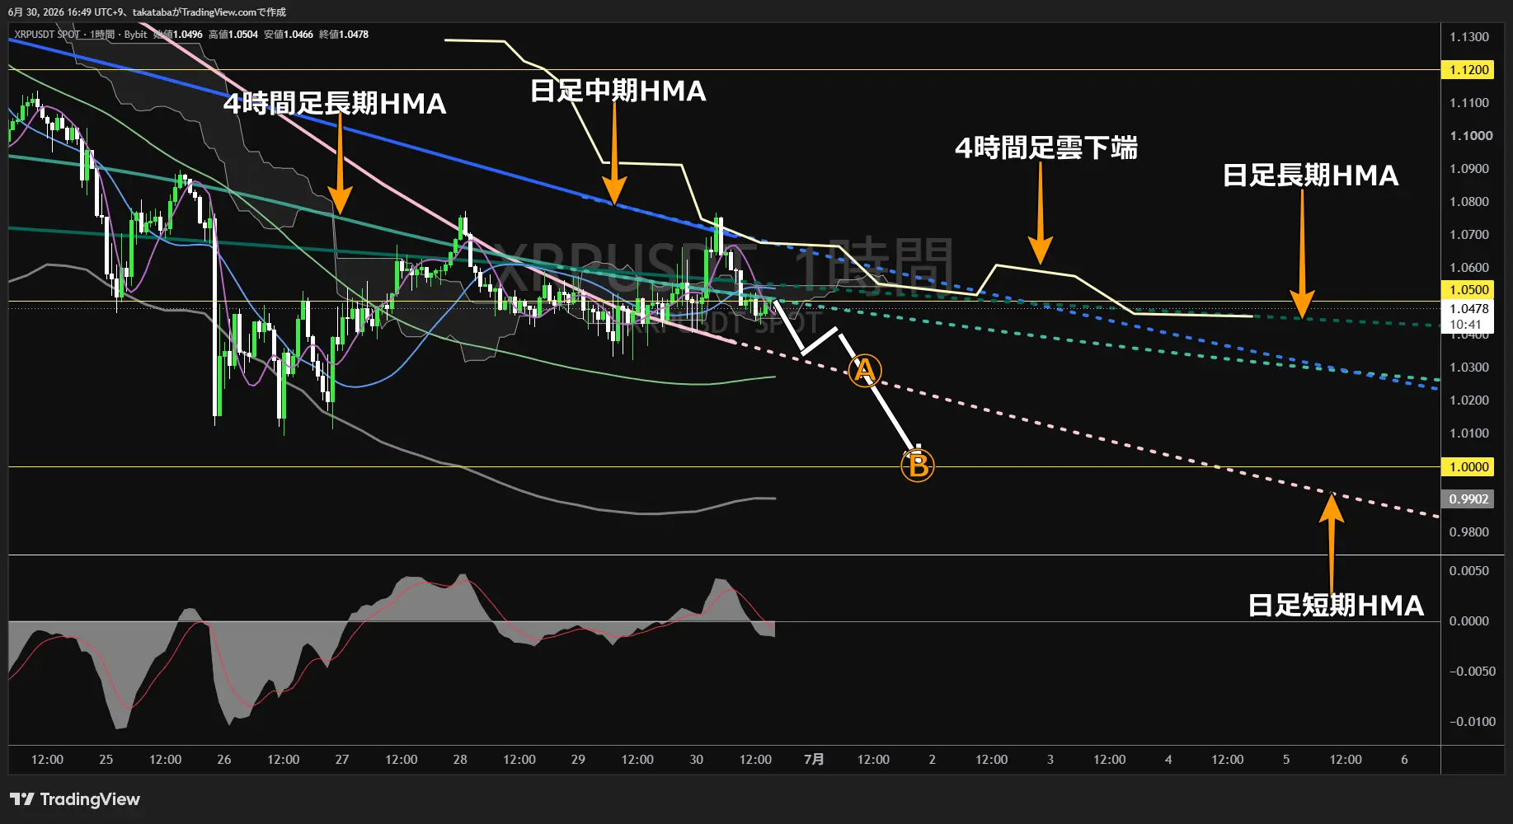
Task: Click the 1.0100 price axis tick
Action: 1469,433
